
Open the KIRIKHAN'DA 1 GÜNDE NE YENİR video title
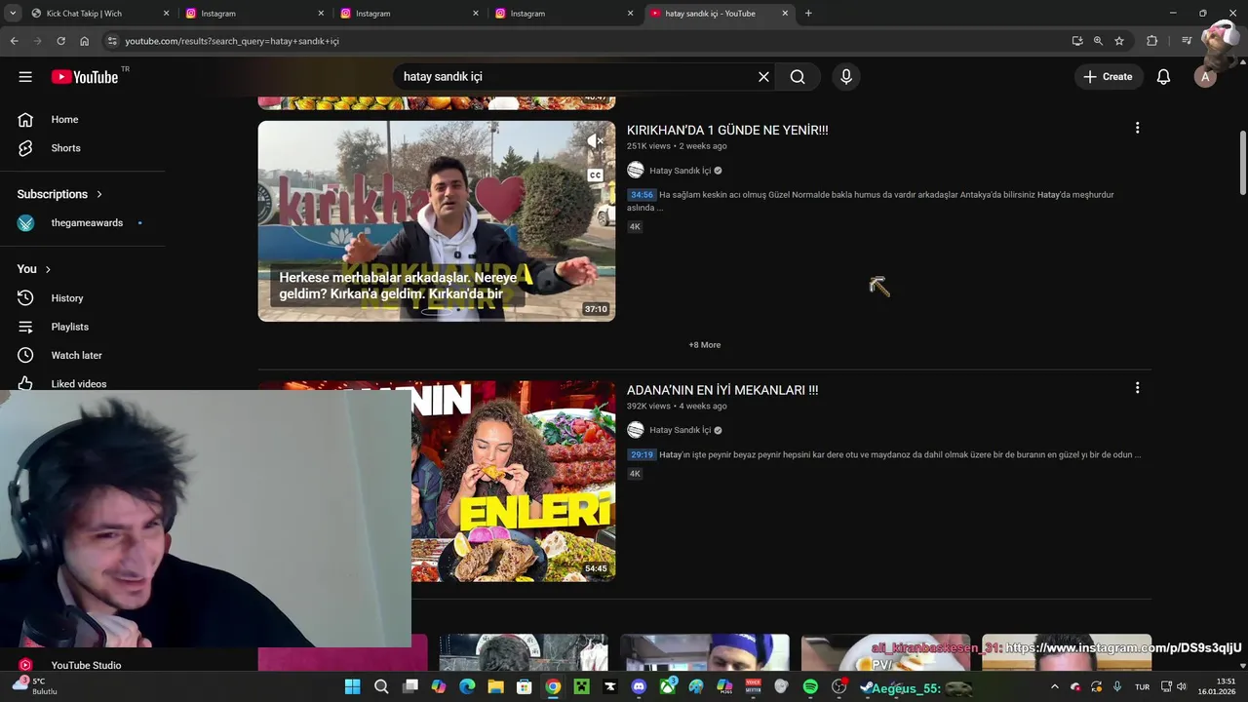pyautogui.click(x=727, y=130)
